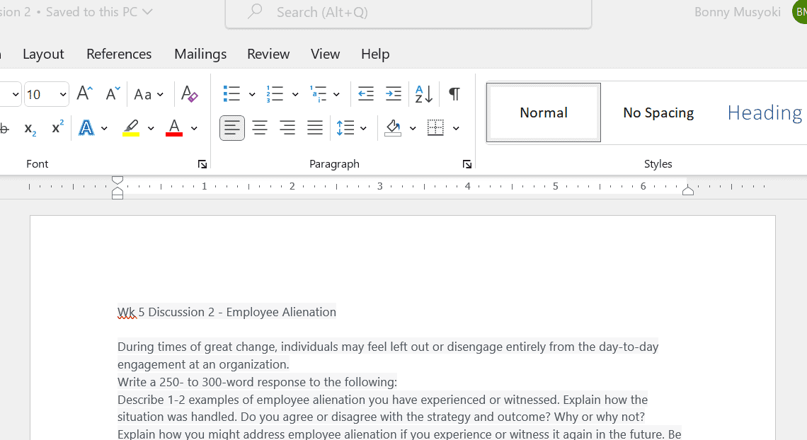
Task: Shrink font size with the smaller A icon
Action: click(113, 93)
